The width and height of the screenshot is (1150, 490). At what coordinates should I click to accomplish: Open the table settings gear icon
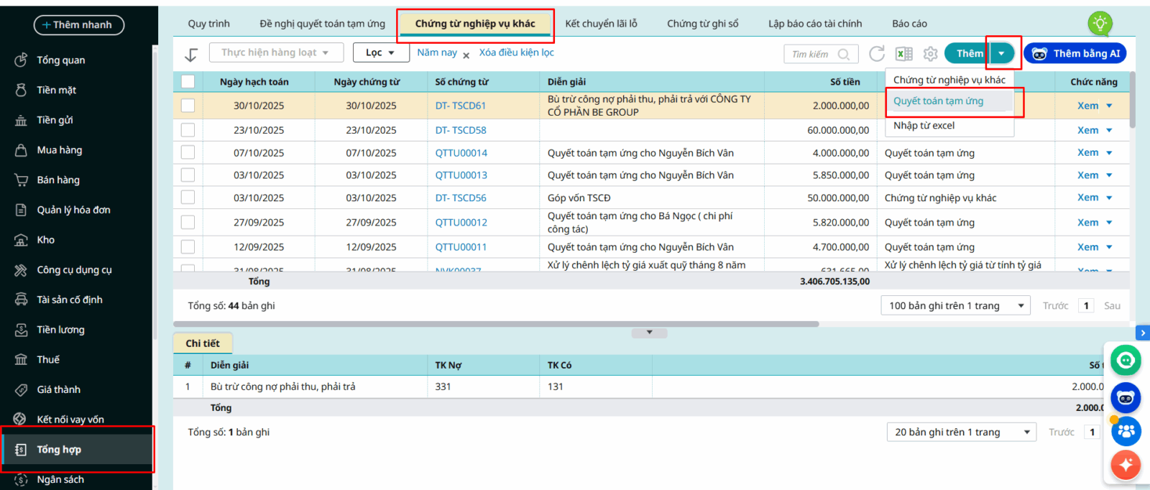tap(931, 54)
